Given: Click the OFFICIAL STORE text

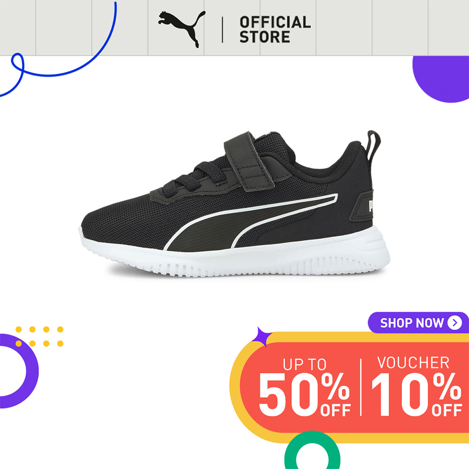Looking at the screenshot, I should coord(275,30).
